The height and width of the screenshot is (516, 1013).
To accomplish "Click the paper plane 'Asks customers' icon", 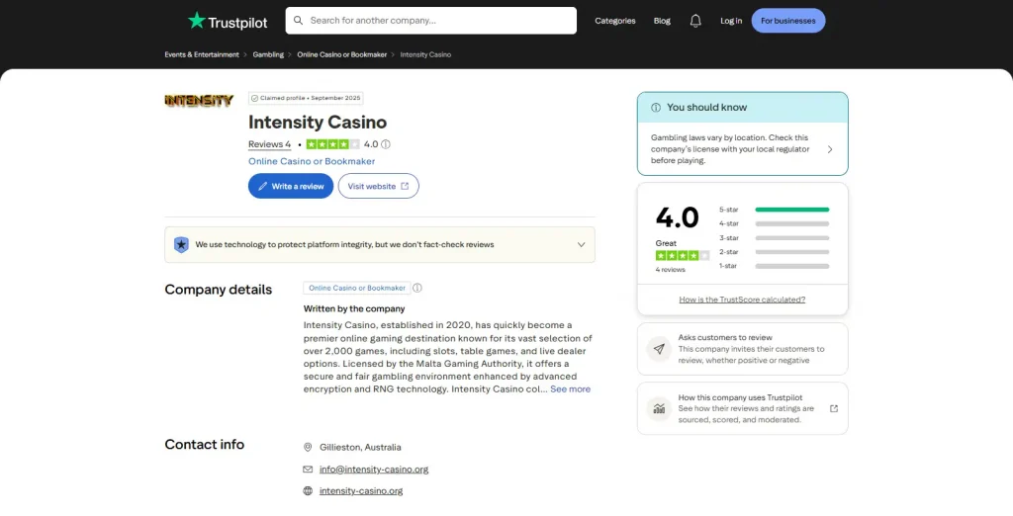I will [x=659, y=349].
